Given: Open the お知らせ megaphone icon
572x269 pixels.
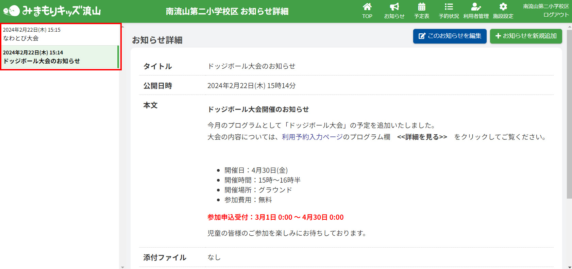Looking at the screenshot, I should 394,7.
